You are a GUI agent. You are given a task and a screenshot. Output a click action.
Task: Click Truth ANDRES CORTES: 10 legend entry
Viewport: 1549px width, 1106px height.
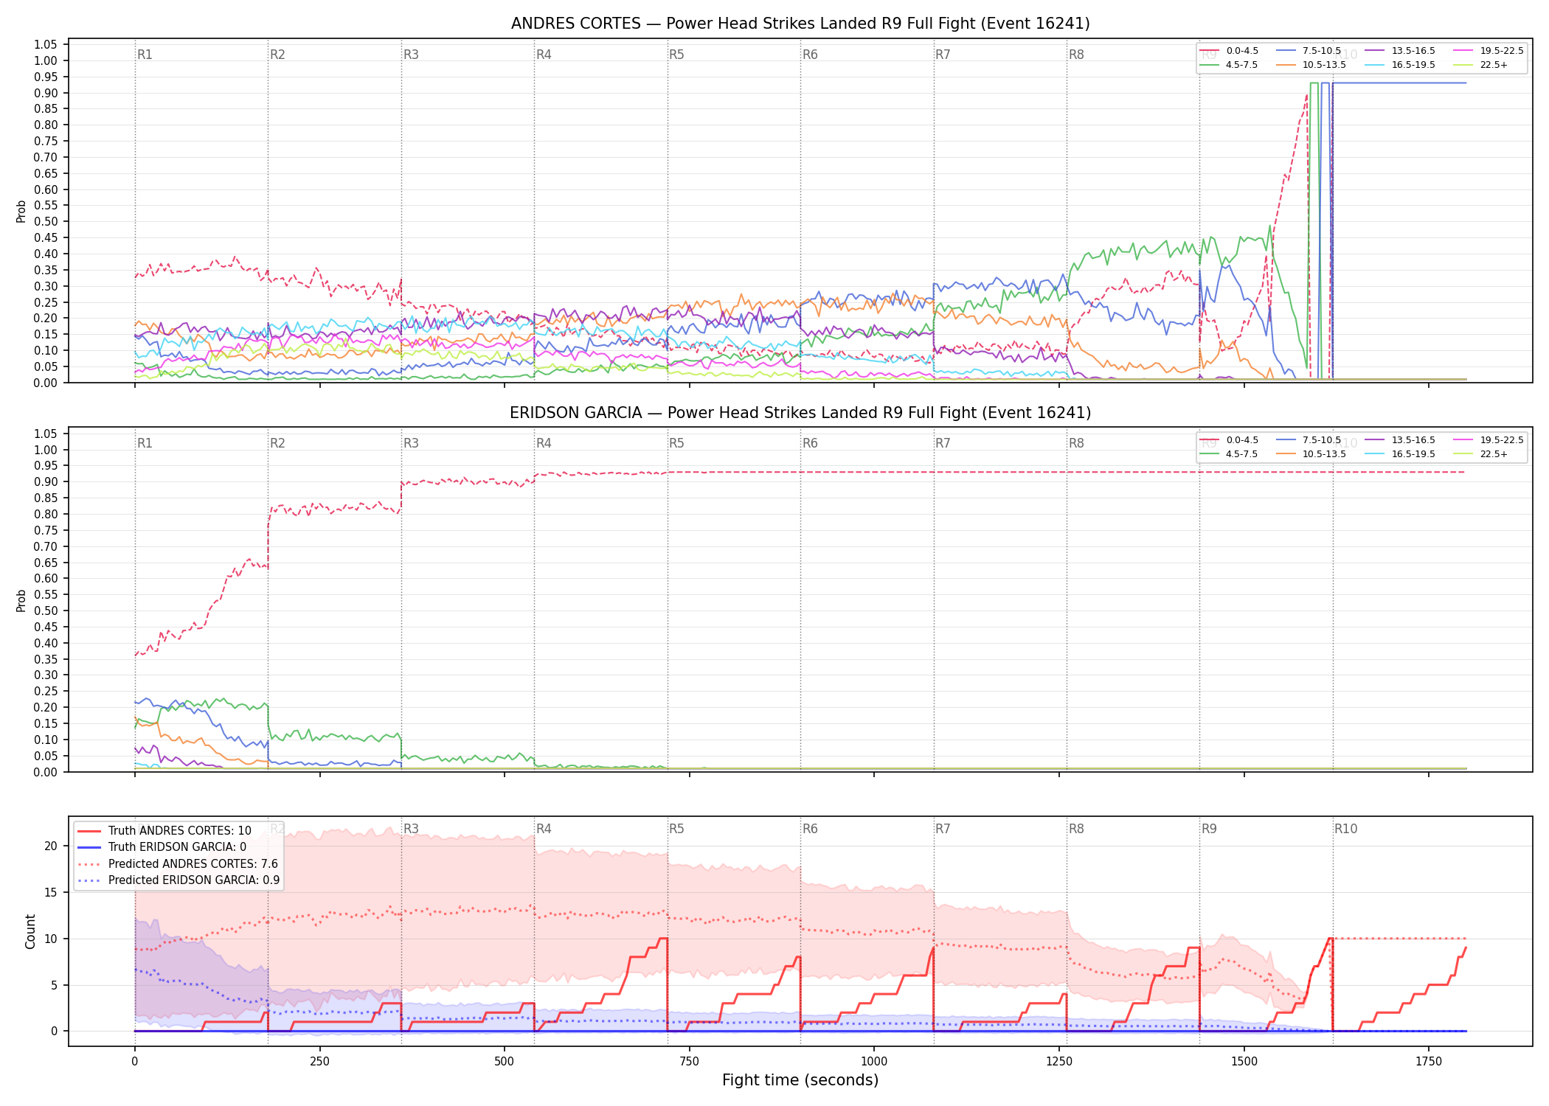pos(164,830)
